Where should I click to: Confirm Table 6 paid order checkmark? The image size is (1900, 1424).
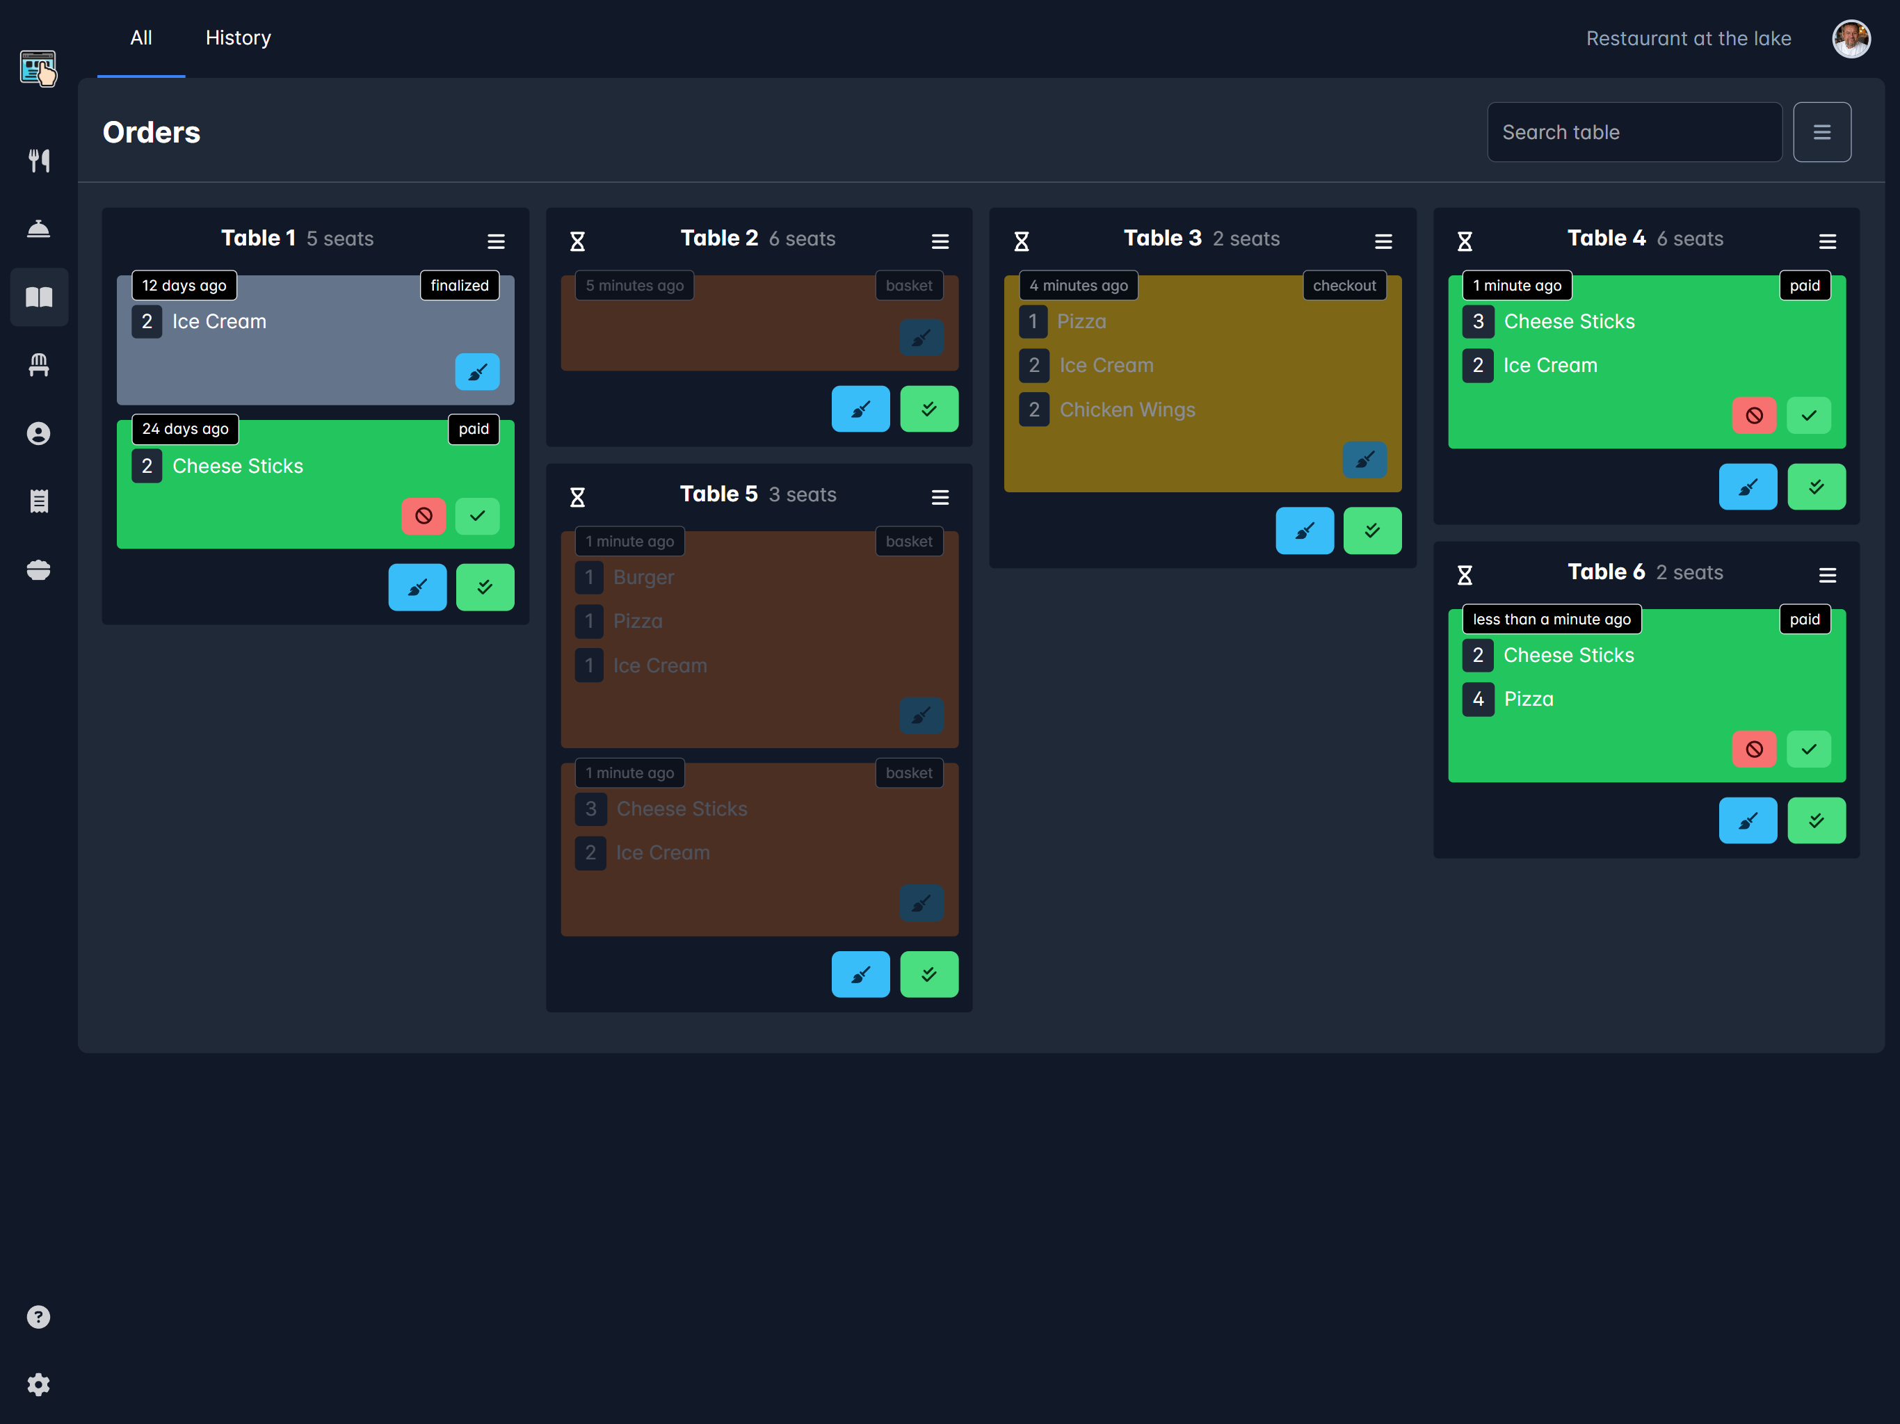(x=1808, y=750)
